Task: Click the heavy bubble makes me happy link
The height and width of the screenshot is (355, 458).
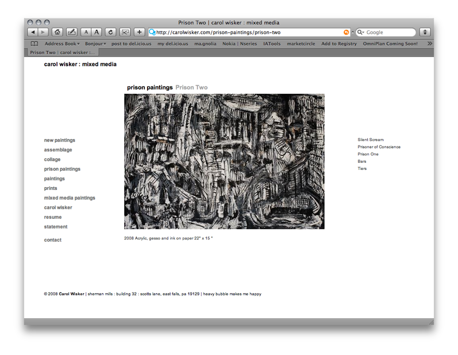Action: pyautogui.click(x=232, y=294)
